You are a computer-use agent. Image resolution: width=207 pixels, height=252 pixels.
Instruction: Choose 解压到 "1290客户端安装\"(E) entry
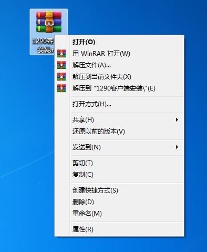point(119,88)
